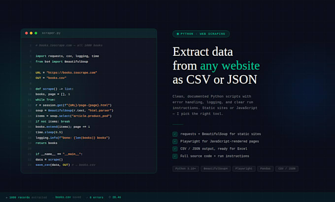Click the 'requests + BeautifulSoup for static sites' label
This screenshot has width=335, height=202.
coord(221,134)
